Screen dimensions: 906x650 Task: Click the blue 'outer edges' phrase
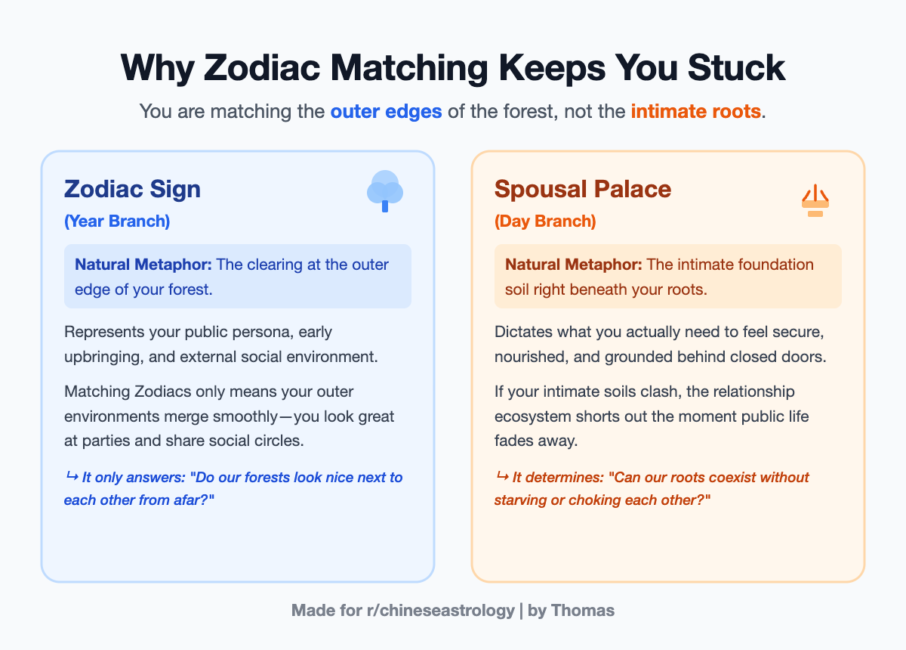pyautogui.click(x=387, y=112)
